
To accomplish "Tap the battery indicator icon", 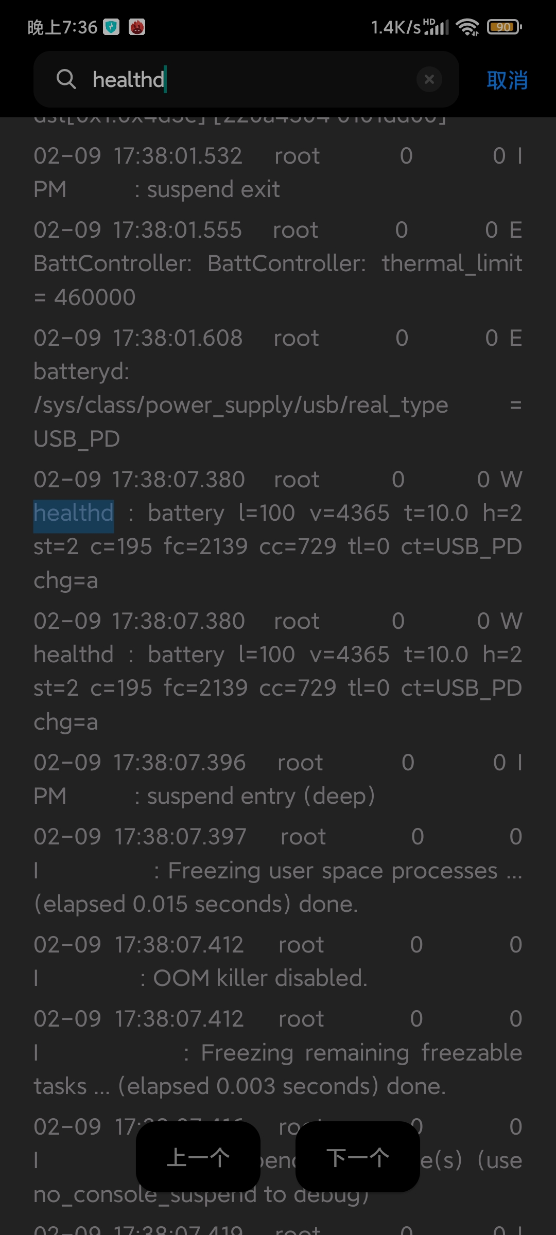I will [x=505, y=27].
